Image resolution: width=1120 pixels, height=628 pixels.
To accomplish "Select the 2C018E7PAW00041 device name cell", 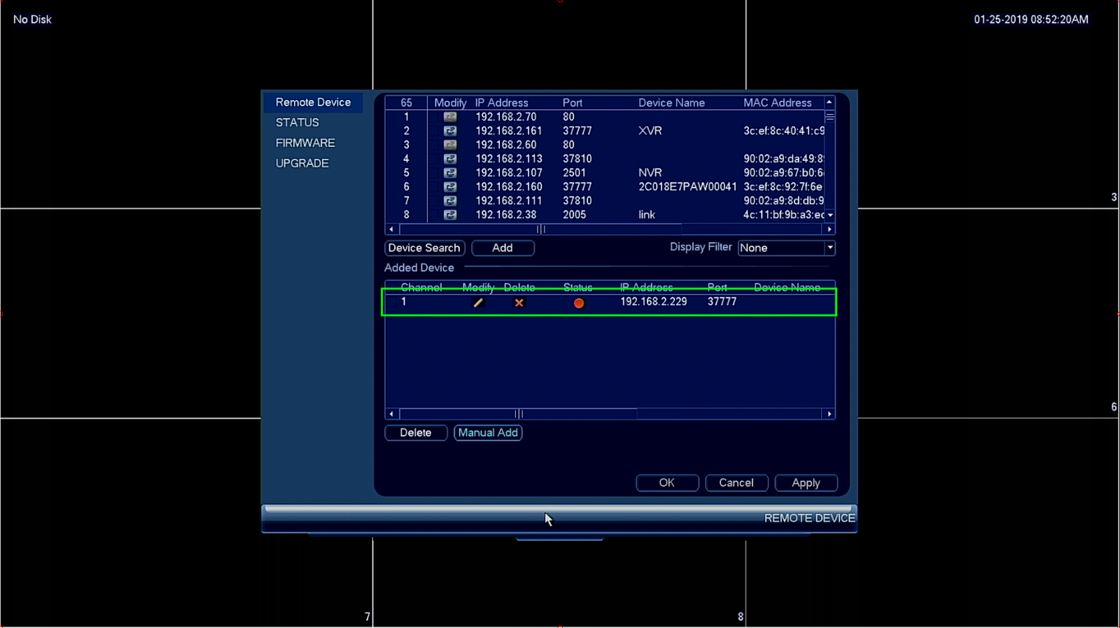I will pos(687,187).
